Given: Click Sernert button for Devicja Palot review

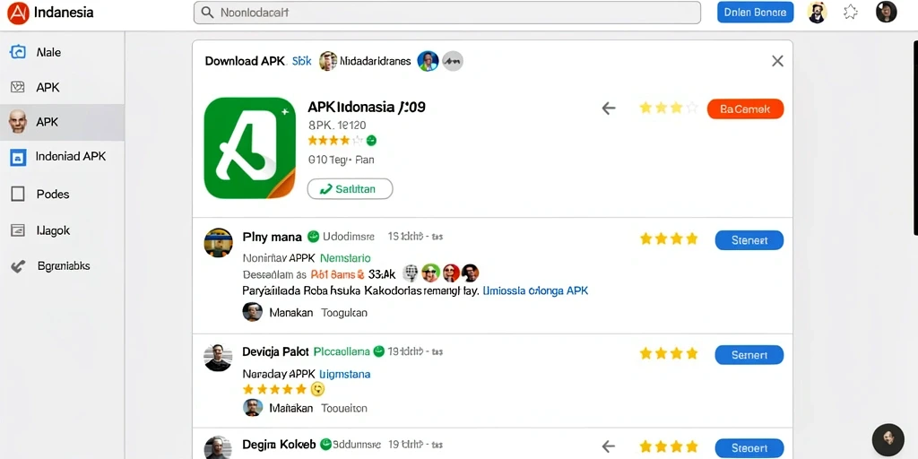Looking at the screenshot, I should (749, 355).
